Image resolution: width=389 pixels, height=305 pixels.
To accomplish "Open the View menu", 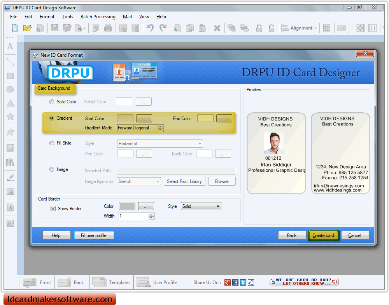I will 144,17.
